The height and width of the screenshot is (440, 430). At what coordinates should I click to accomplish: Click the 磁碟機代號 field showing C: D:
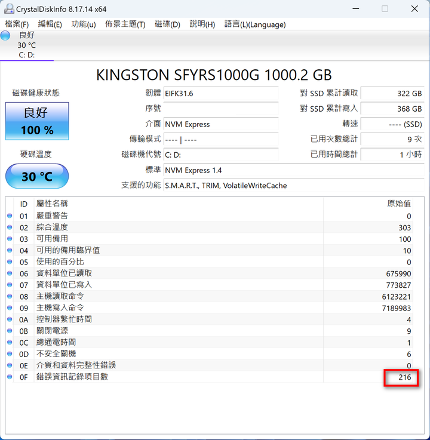[x=221, y=155]
